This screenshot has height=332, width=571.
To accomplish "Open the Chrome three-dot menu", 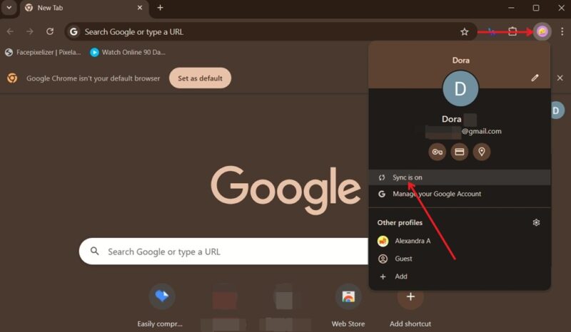I will click(x=562, y=31).
